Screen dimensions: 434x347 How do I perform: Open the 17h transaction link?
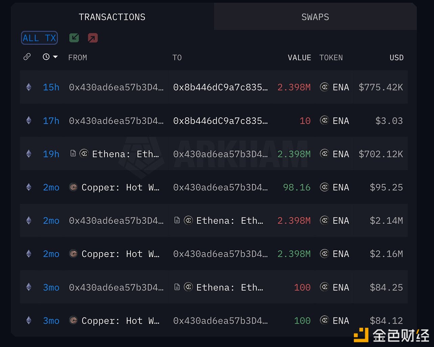pos(51,121)
